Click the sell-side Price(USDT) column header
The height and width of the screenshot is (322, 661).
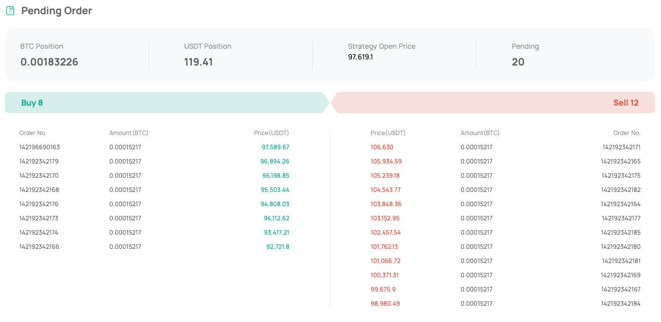point(388,133)
